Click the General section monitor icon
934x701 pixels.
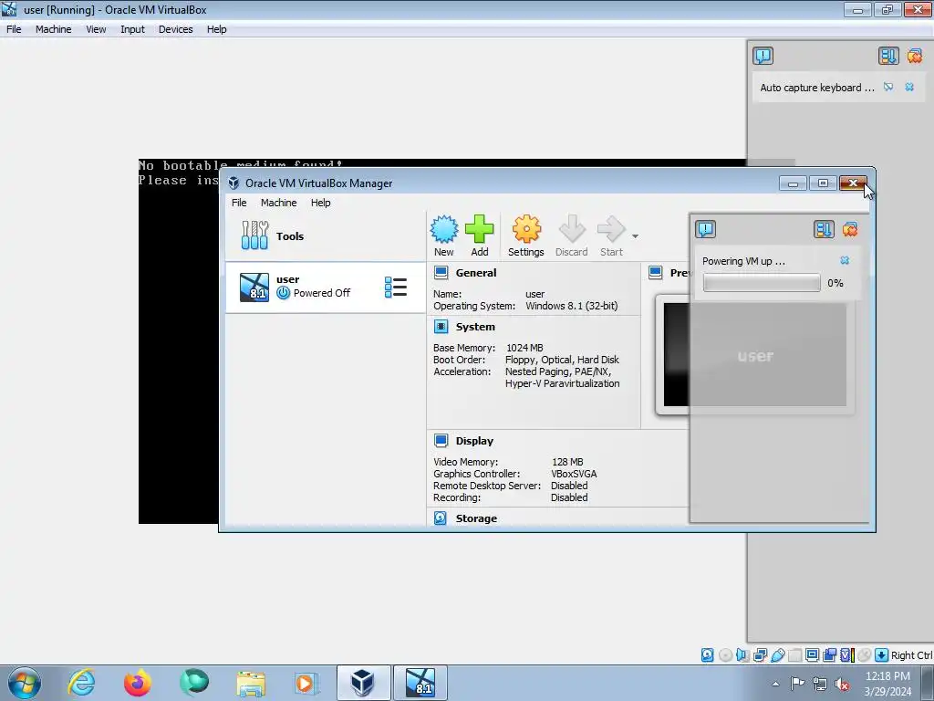tap(441, 272)
